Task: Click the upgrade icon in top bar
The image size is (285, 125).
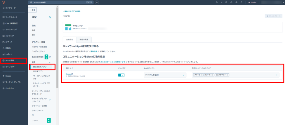Action: [x=217, y=2]
